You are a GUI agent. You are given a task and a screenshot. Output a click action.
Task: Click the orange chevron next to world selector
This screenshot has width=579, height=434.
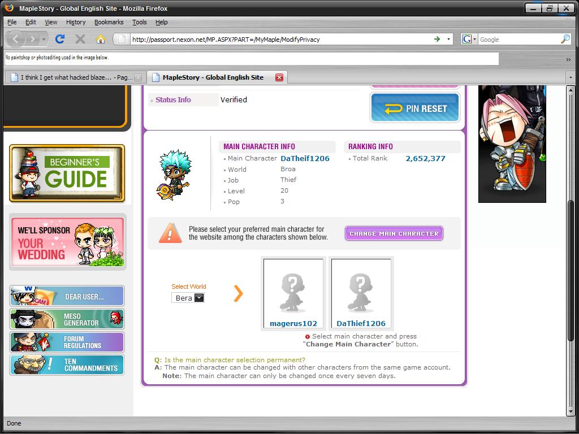(x=239, y=294)
